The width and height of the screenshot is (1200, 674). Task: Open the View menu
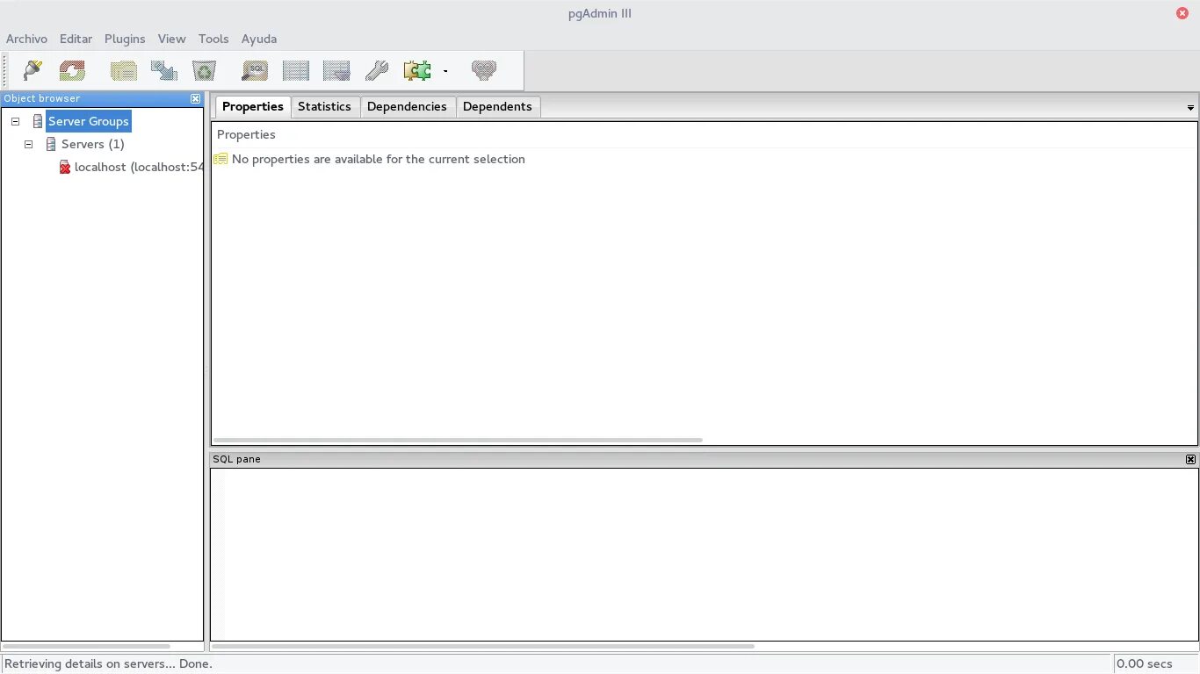click(x=171, y=39)
